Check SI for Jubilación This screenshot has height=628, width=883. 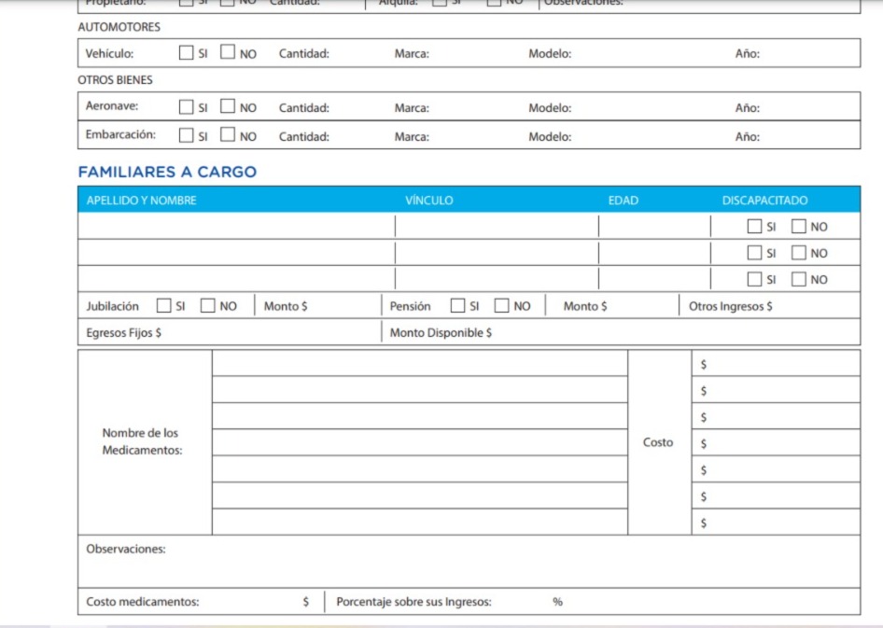(164, 305)
